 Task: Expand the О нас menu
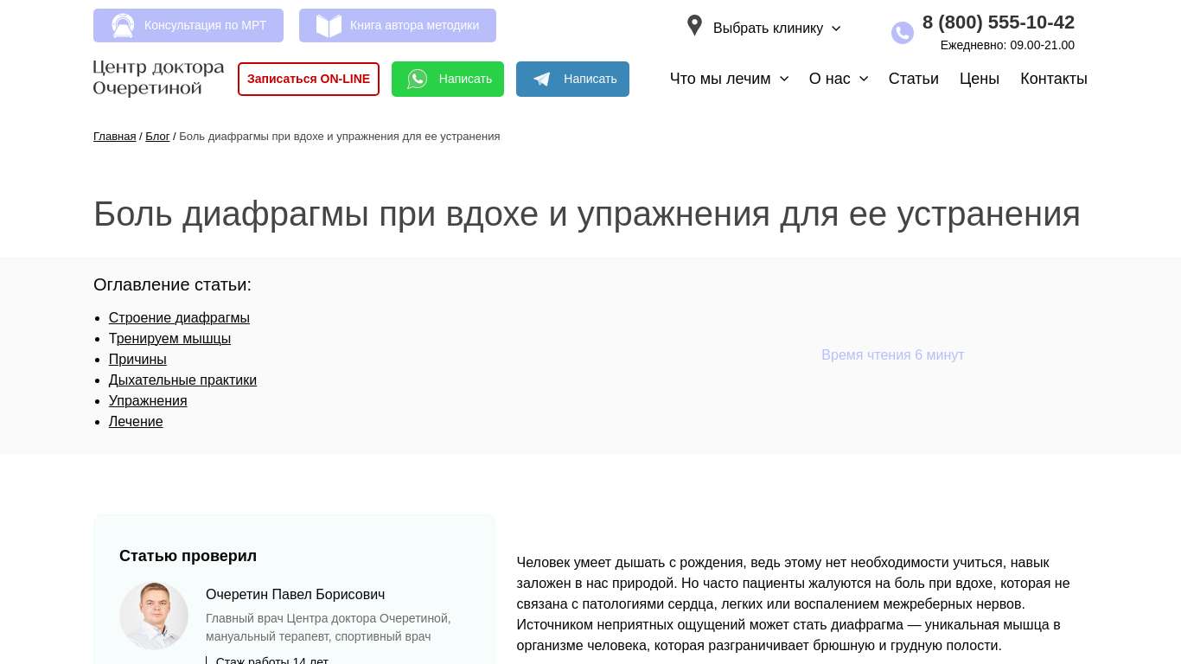[x=838, y=79]
